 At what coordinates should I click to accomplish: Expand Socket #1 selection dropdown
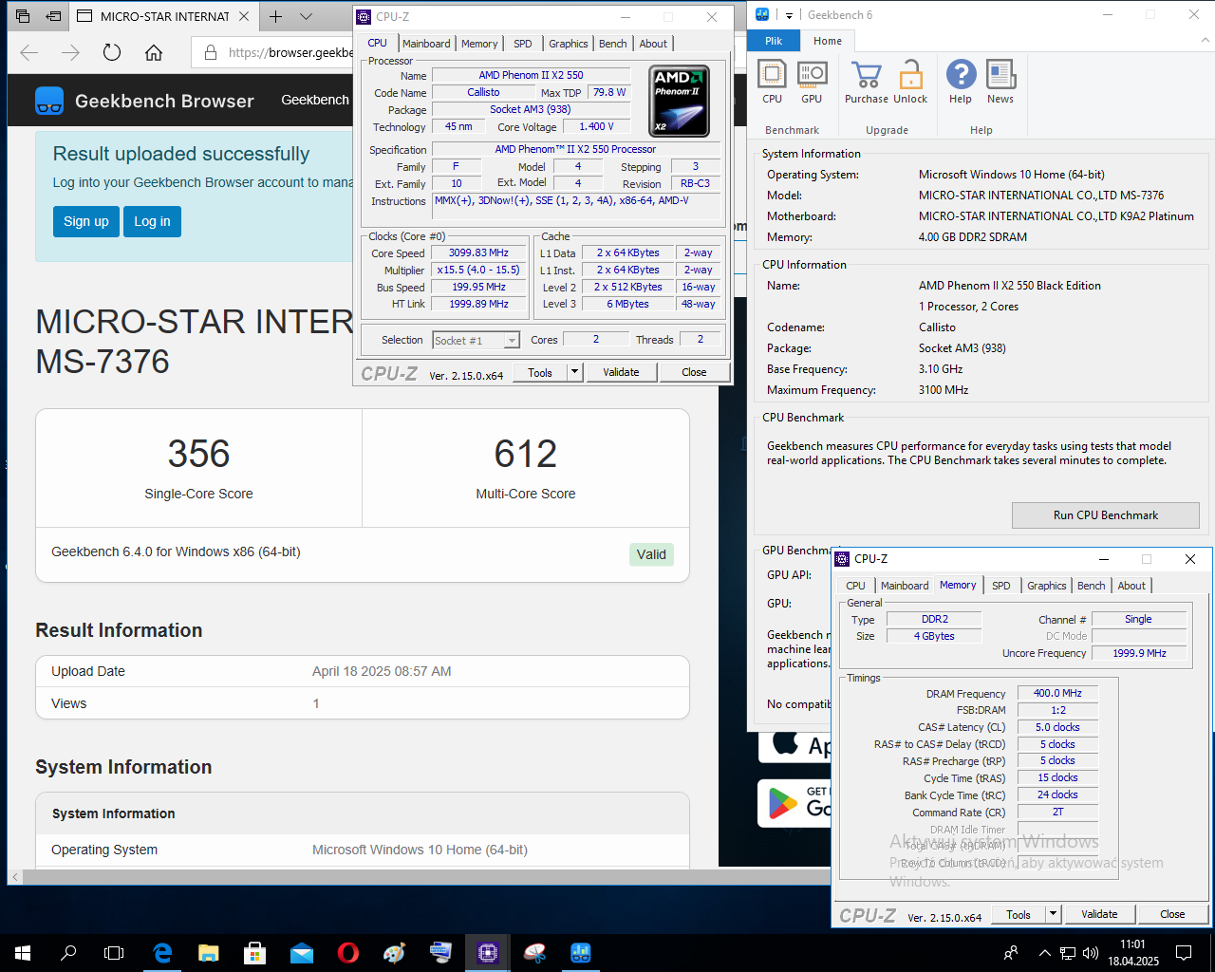[x=513, y=340]
